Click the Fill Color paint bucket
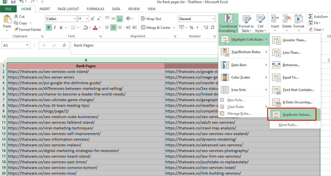331x176 pixels. click(x=86, y=27)
